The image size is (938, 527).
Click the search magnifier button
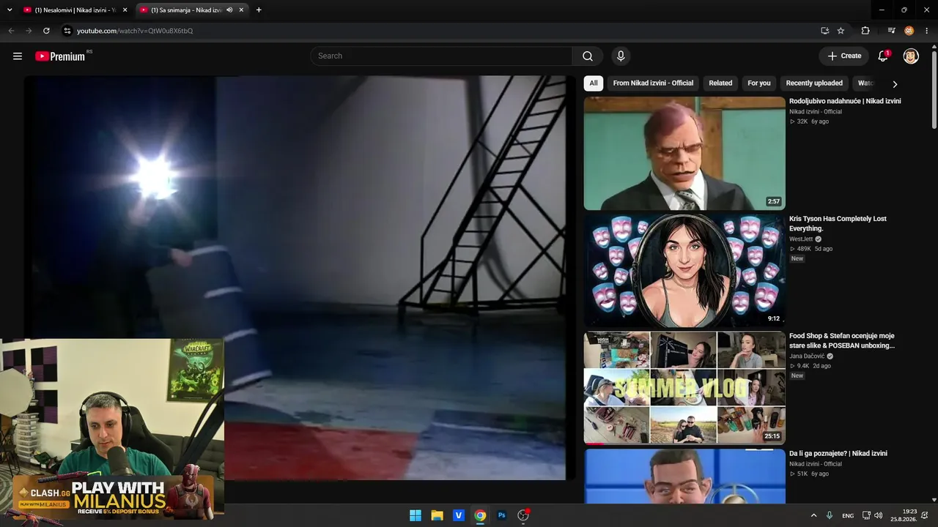pos(588,56)
